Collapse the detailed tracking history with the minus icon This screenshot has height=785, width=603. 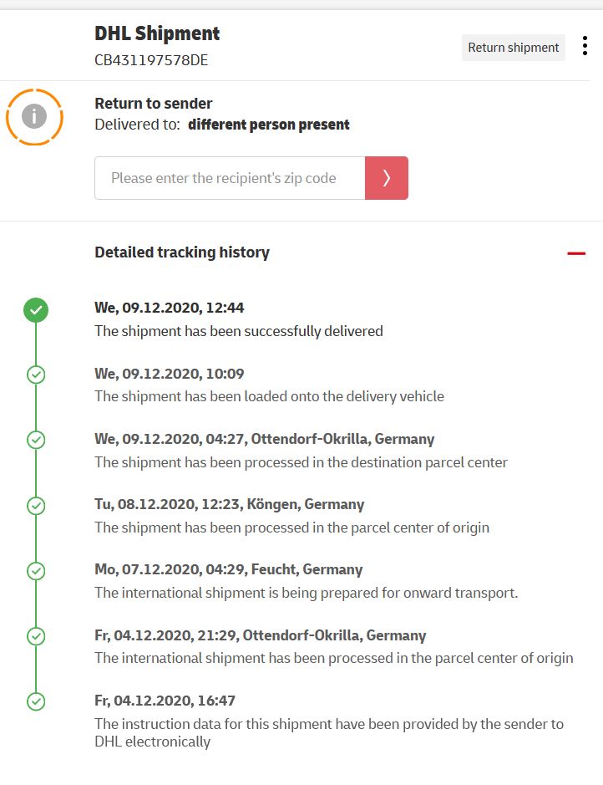click(576, 253)
